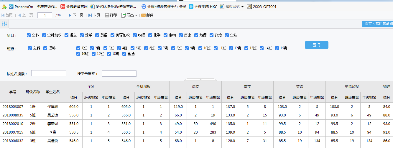Go to previous page with 上一页
This screenshot has height=148, width=393.
pos(25,15)
